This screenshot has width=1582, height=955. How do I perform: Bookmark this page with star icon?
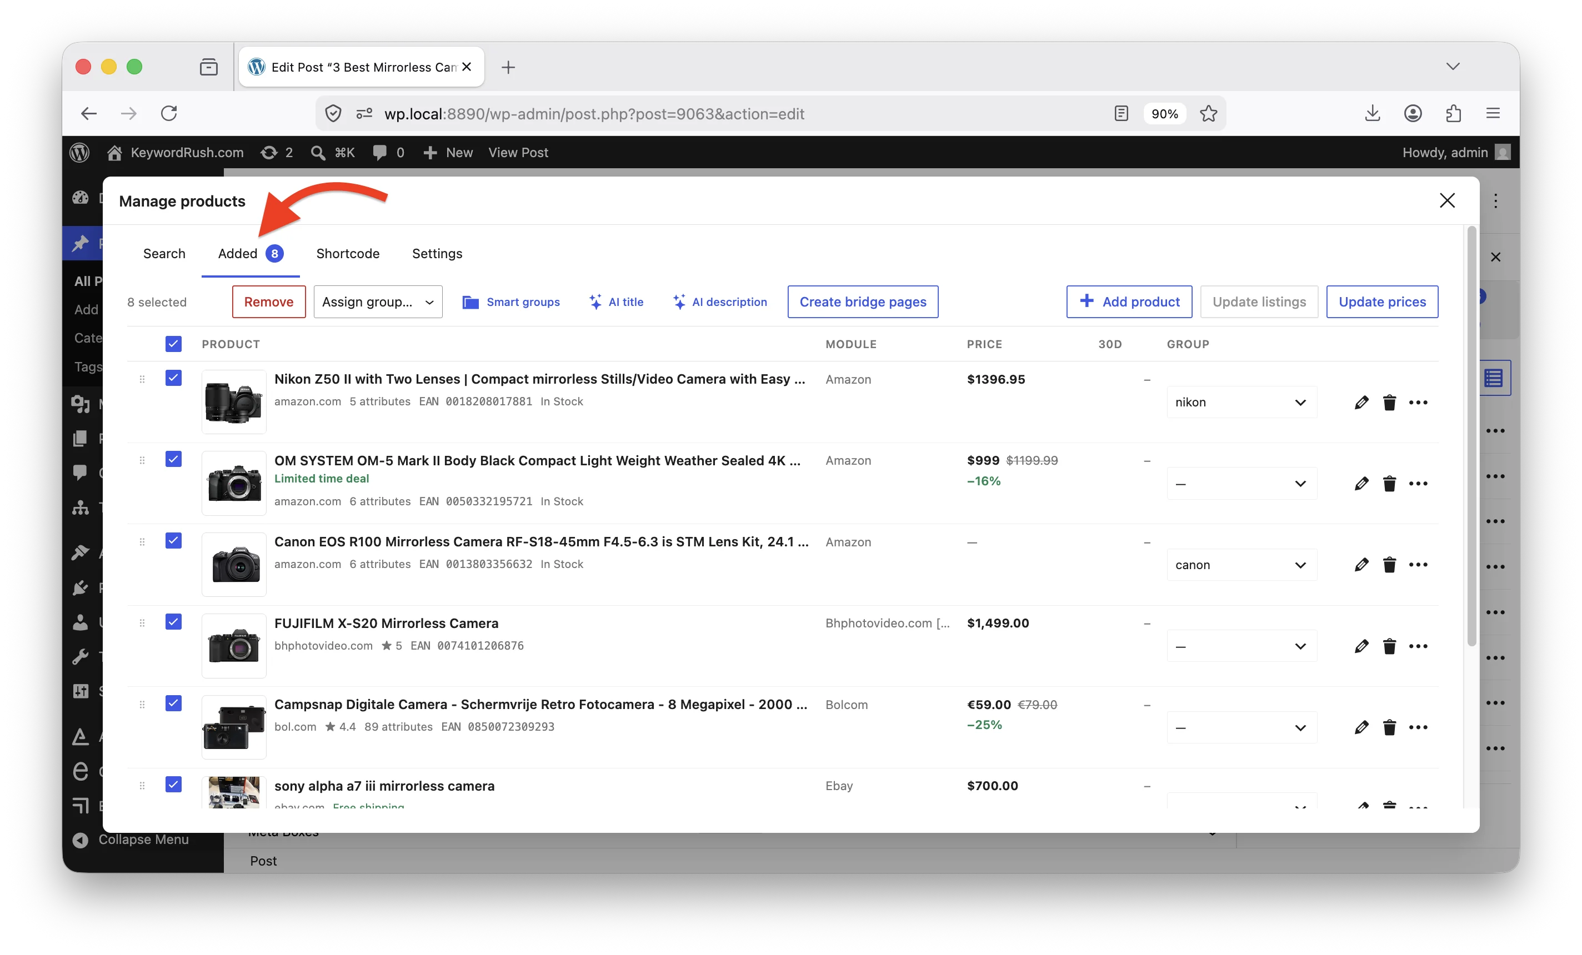(1208, 114)
